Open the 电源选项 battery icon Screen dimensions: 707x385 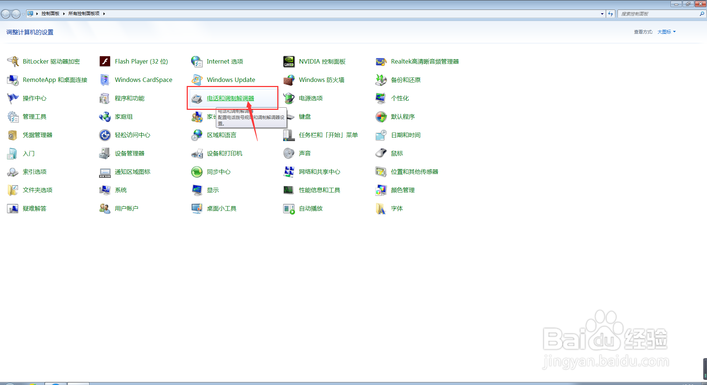(x=289, y=98)
